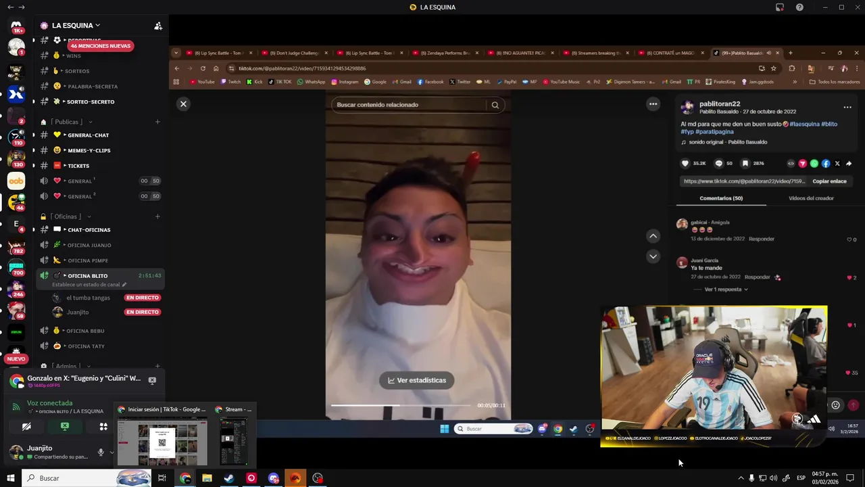This screenshot has width=865, height=487.
Task: Switch to Zendaya Performs Chrome tab
Action: point(445,53)
